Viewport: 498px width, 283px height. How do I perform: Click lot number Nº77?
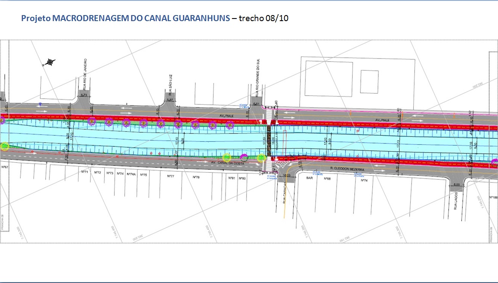(x=170, y=177)
